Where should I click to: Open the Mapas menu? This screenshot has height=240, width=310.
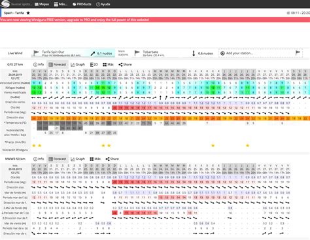point(42,4)
